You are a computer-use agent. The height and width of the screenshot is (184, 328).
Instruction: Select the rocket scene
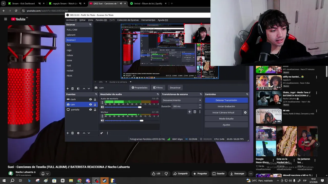[78, 71]
